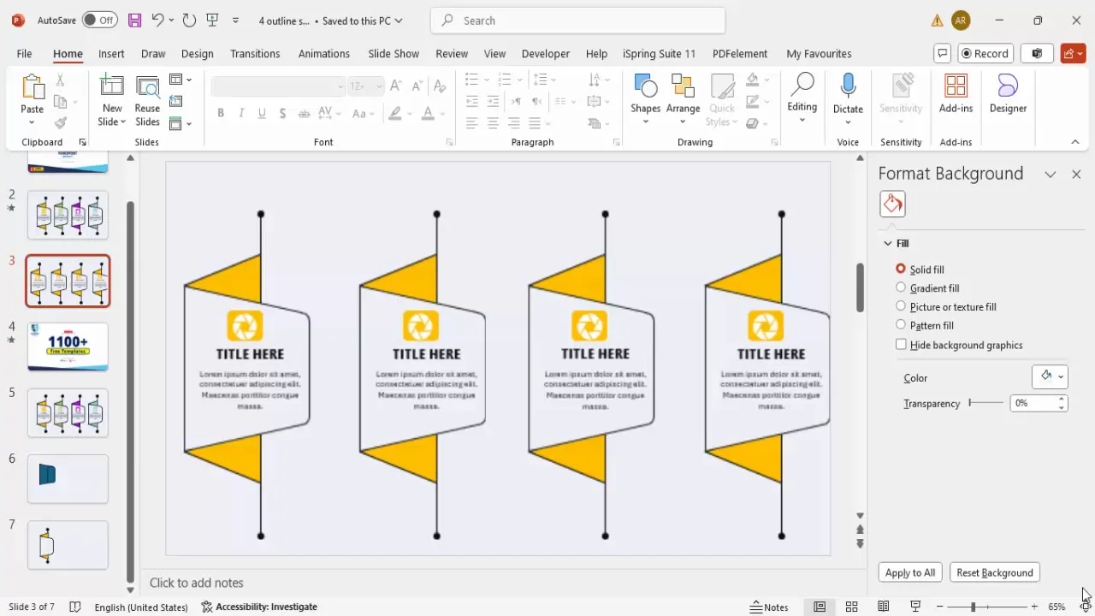Adjust the Transparency slider
1095x616 pixels.
pos(985,402)
